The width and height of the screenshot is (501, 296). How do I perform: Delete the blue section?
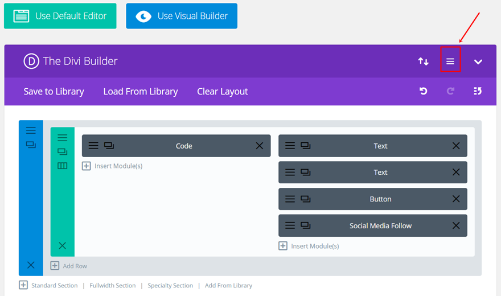(x=31, y=265)
